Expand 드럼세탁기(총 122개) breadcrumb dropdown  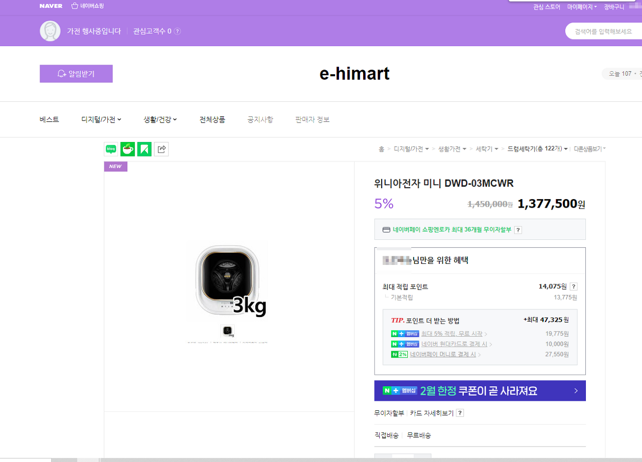538,149
